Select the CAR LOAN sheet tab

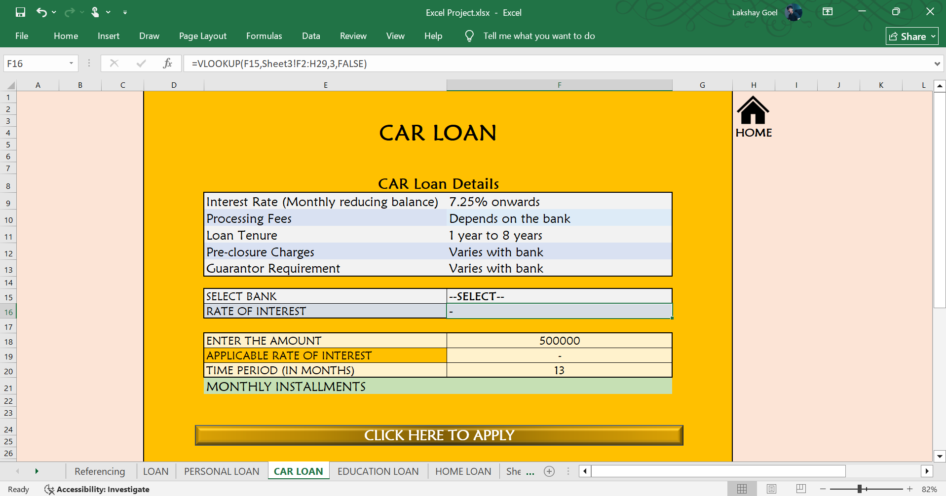pos(299,471)
